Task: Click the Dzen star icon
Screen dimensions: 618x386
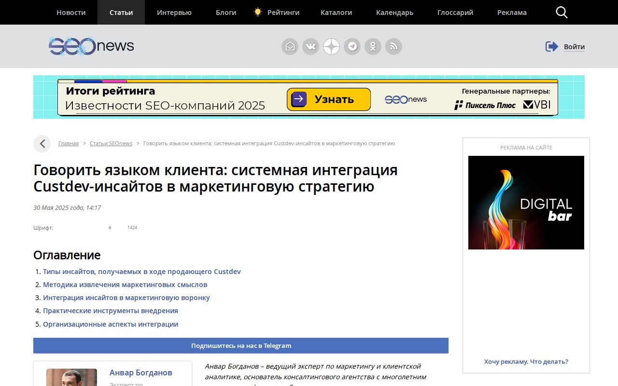Action: point(331,47)
